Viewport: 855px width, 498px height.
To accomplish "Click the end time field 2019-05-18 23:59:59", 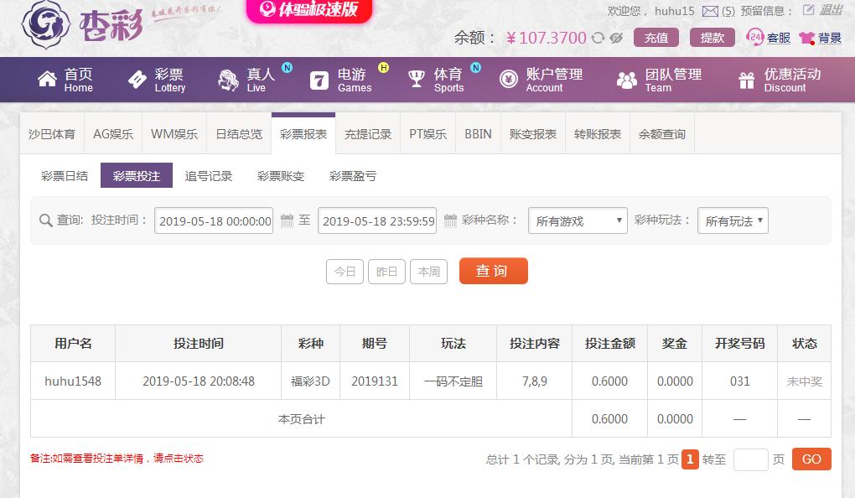I will pyautogui.click(x=377, y=220).
